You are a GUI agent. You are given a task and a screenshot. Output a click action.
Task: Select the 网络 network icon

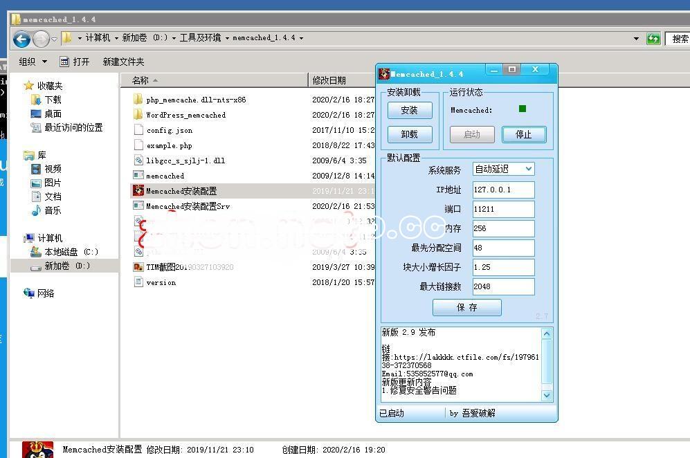pyautogui.click(x=29, y=293)
